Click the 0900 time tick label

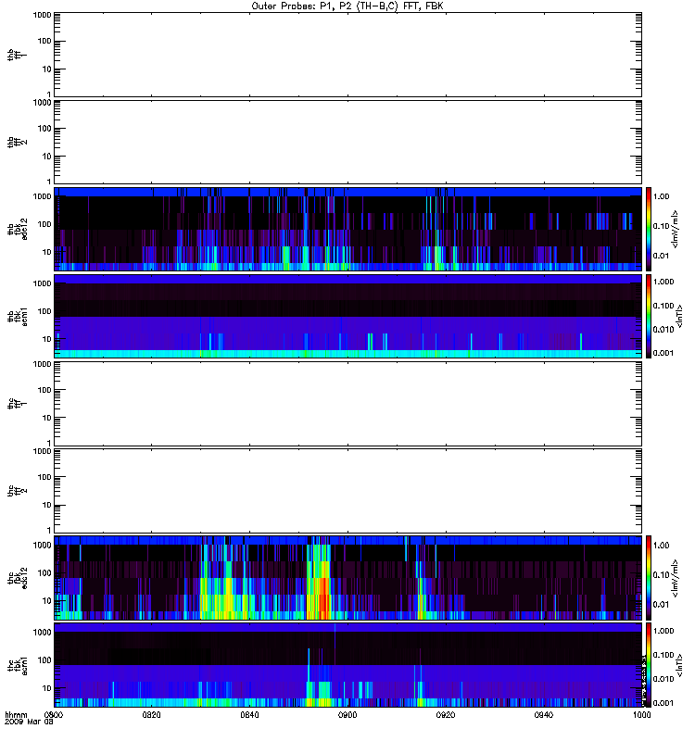(347, 715)
